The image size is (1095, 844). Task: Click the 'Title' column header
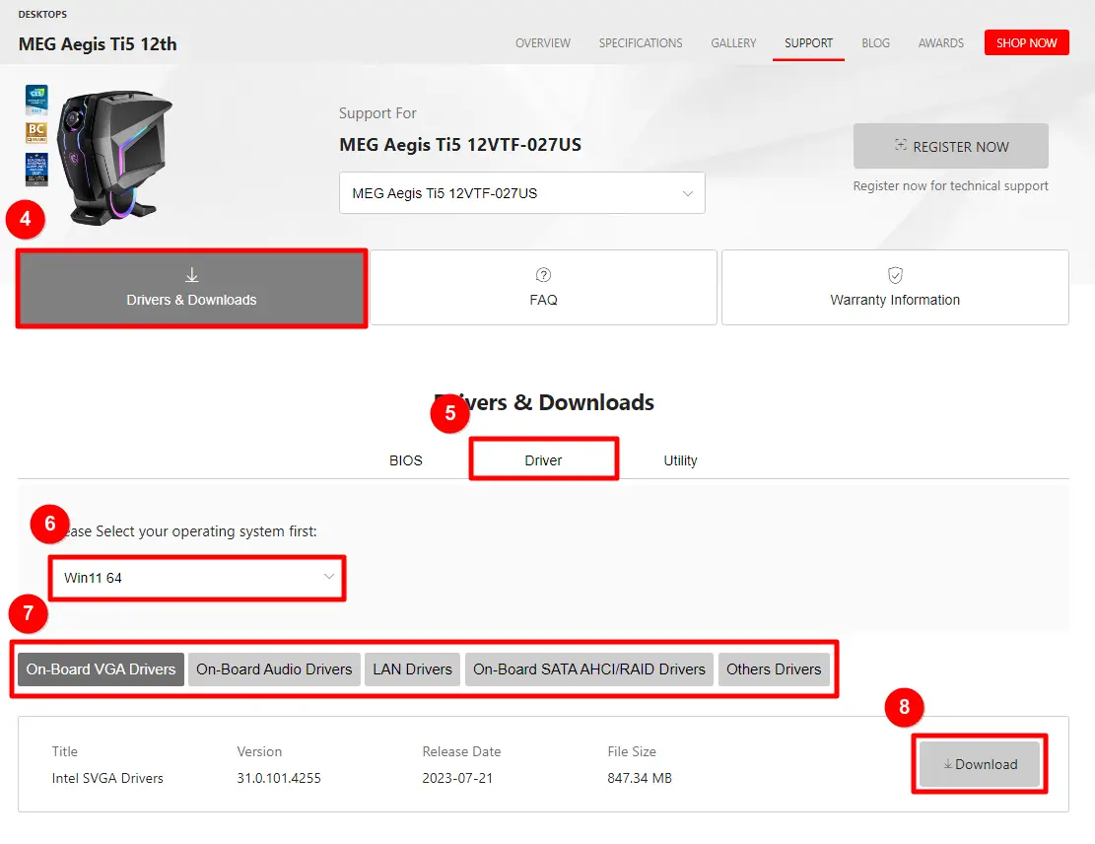[x=64, y=751]
